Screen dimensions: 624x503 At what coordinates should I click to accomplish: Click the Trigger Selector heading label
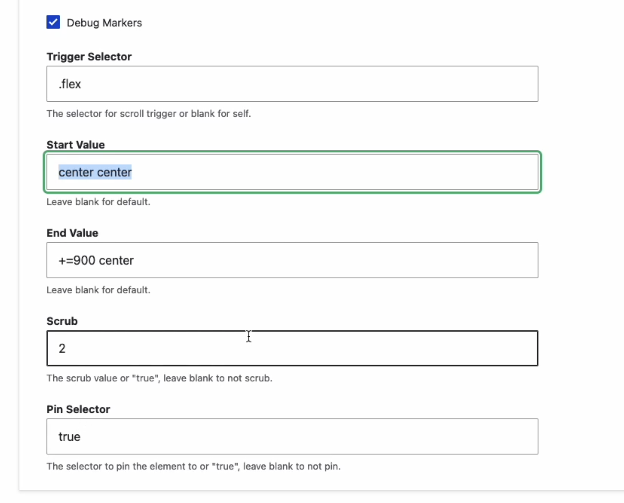[x=89, y=57]
